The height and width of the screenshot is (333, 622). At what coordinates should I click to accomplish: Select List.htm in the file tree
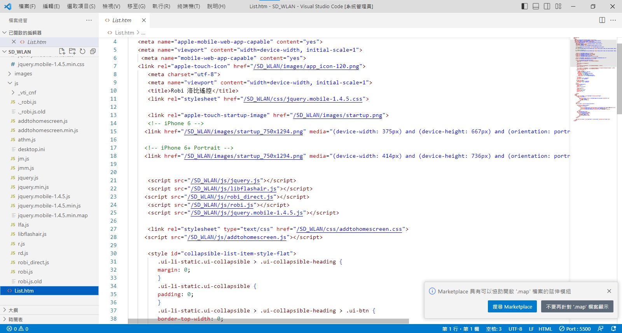tap(49, 291)
